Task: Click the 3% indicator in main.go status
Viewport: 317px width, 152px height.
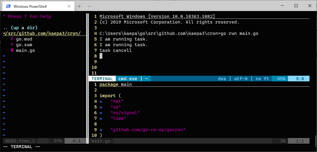Action: pyautogui.click(x=282, y=141)
